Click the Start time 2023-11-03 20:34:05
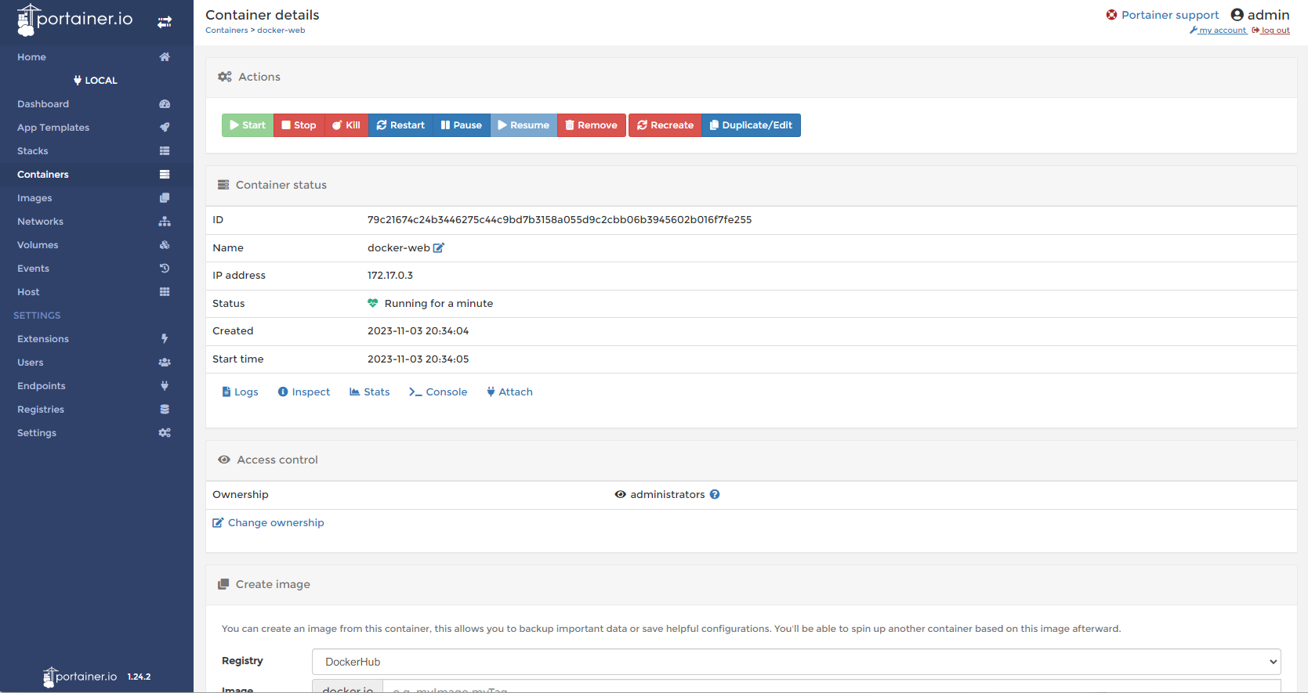Screen dimensions: 1308x693 418,359
